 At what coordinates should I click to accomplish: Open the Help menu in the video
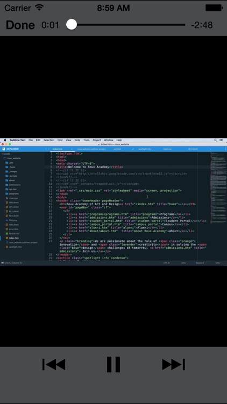119,140
